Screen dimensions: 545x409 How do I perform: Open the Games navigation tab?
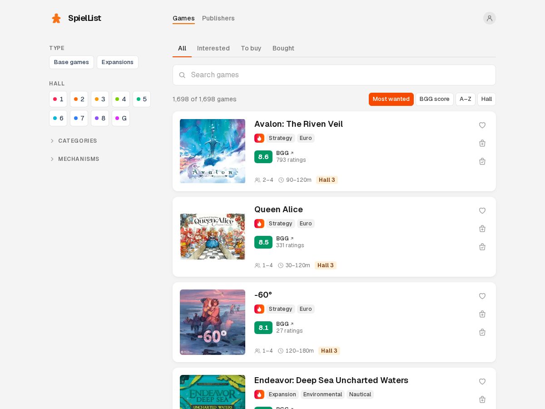click(183, 18)
